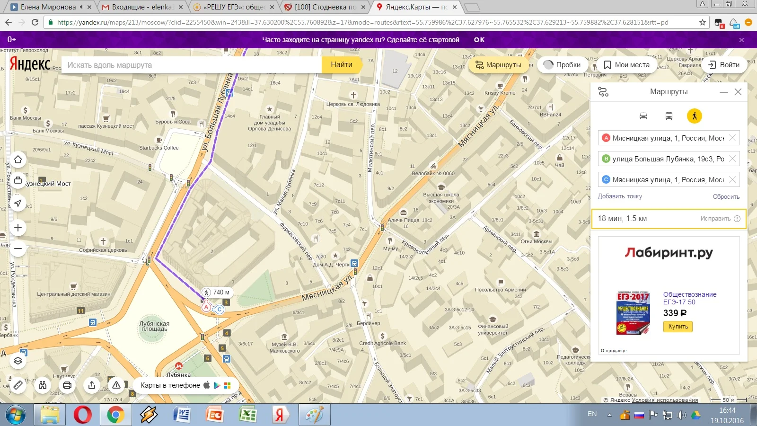Click the 740 м walking distance label
This screenshot has width=757, height=426.
[x=217, y=292]
